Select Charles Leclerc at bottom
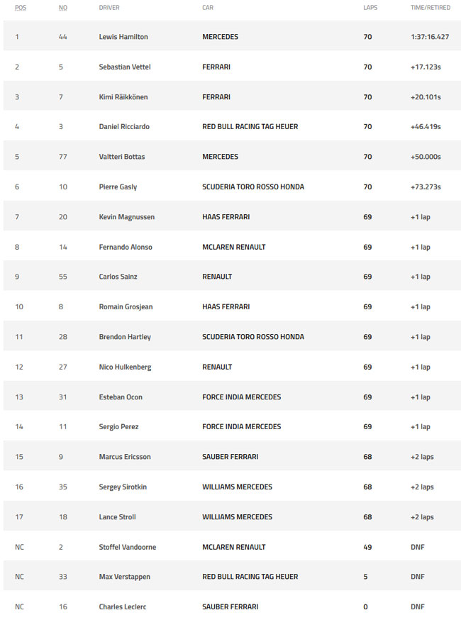461x620 pixels. tap(123, 607)
